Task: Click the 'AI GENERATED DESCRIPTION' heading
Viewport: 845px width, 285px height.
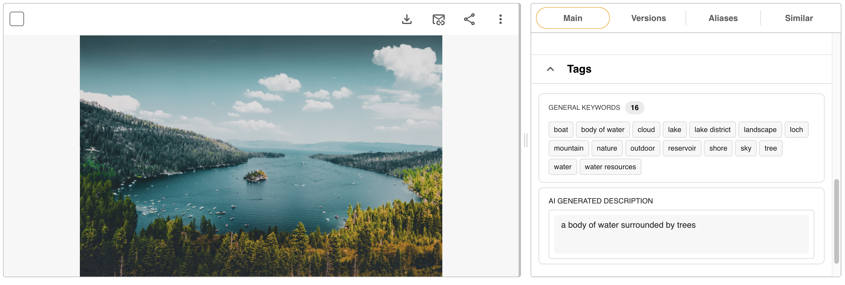Action: tap(601, 201)
